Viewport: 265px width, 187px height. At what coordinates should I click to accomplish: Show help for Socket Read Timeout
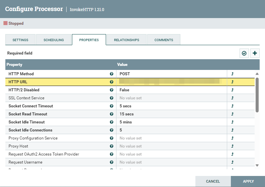tap(111, 114)
